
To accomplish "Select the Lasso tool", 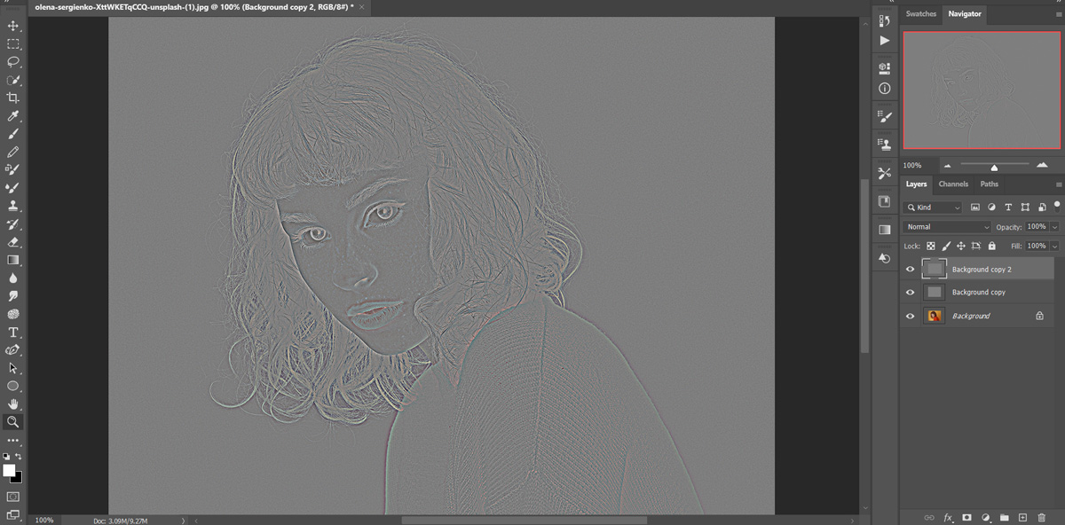I will pos(12,61).
